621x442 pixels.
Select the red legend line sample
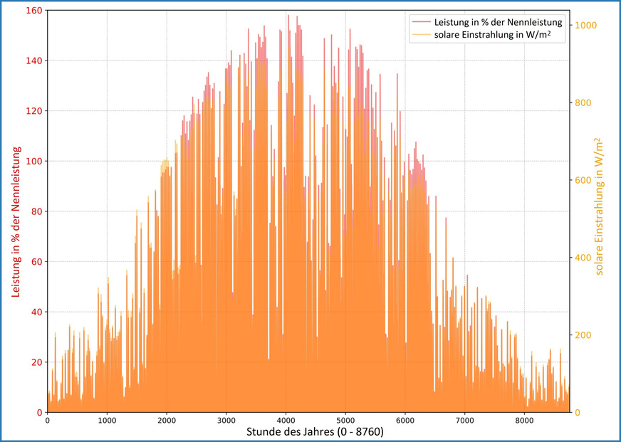[422, 21]
